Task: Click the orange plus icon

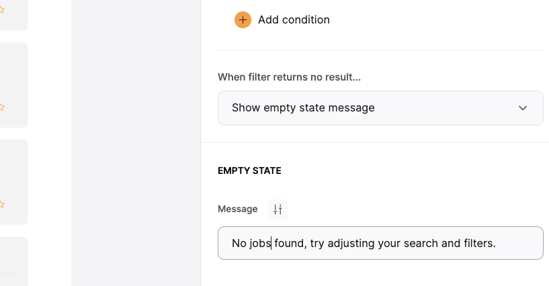Action: click(243, 19)
